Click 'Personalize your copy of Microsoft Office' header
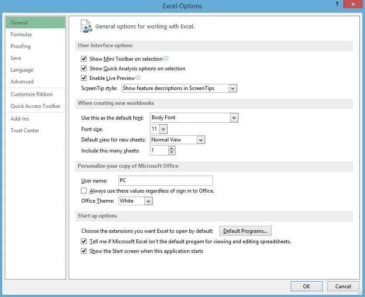 128,166
